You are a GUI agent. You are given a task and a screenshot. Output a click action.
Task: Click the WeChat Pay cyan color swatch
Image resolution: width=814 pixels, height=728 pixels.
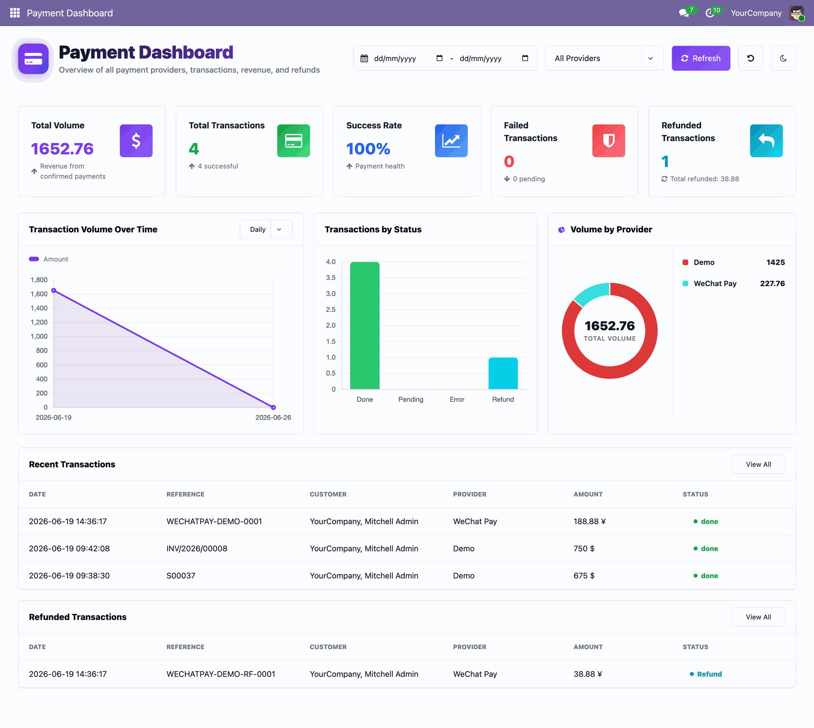click(685, 284)
